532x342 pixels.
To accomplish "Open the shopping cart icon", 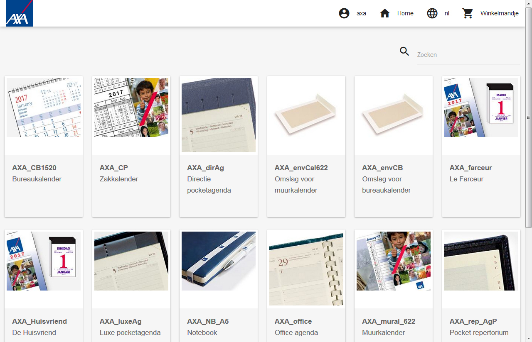I will [468, 13].
